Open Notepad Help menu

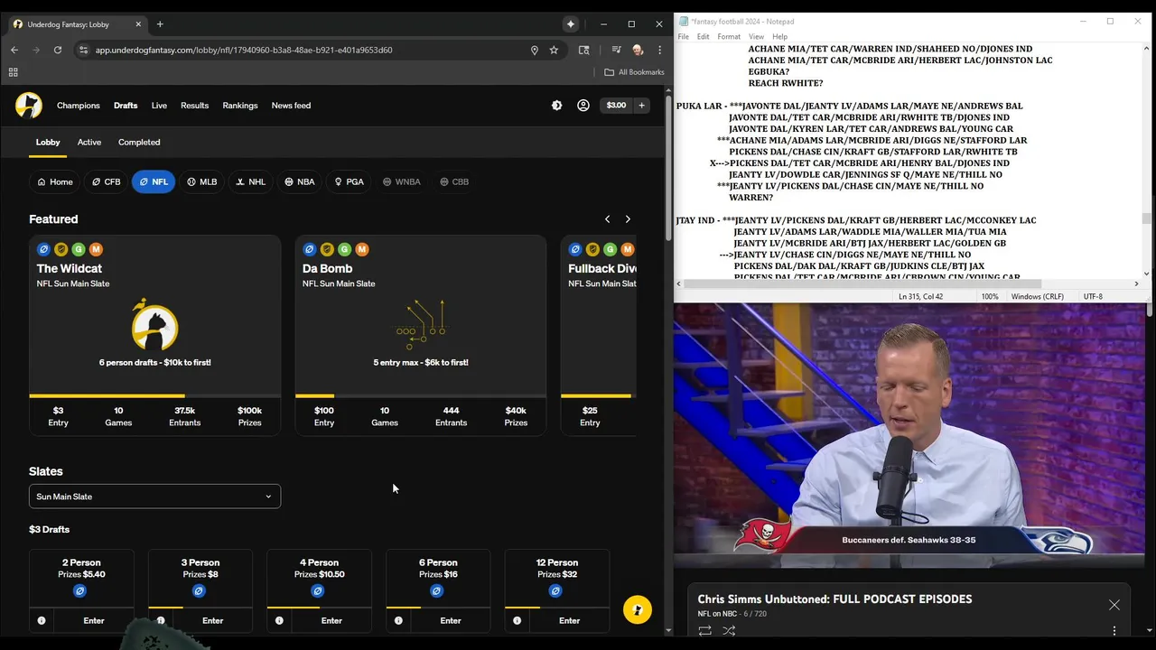779,36
